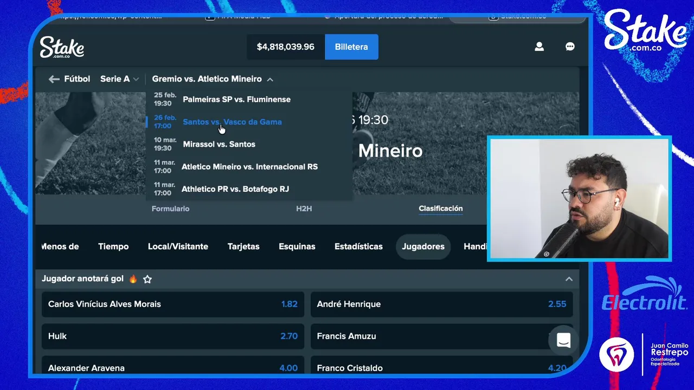Collapse the Gremio vs. Atletico Mineiro match dropdown

click(213, 79)
